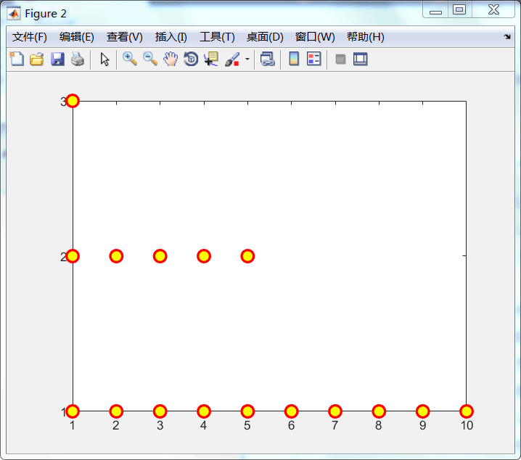
Task: Select the Edit Plot arrow tool
Action: pos(104,59)
